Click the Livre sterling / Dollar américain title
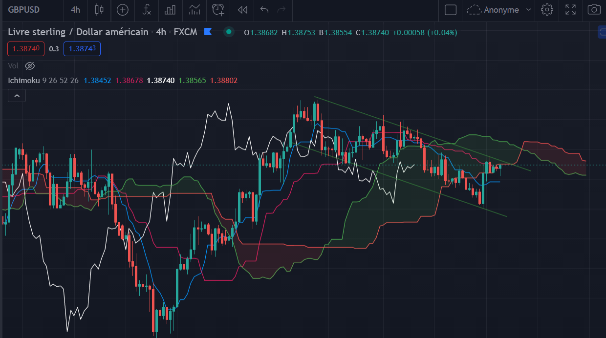This screenshot has height=338, width=606. [x=78, y=32]
